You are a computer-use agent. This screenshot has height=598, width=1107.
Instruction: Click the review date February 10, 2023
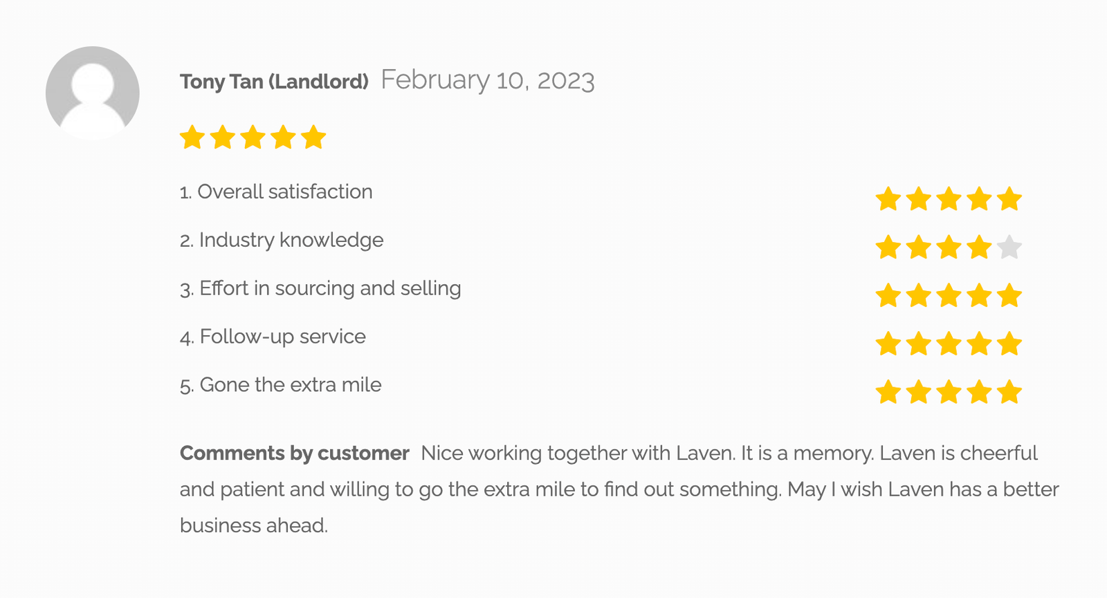[488, 80]
